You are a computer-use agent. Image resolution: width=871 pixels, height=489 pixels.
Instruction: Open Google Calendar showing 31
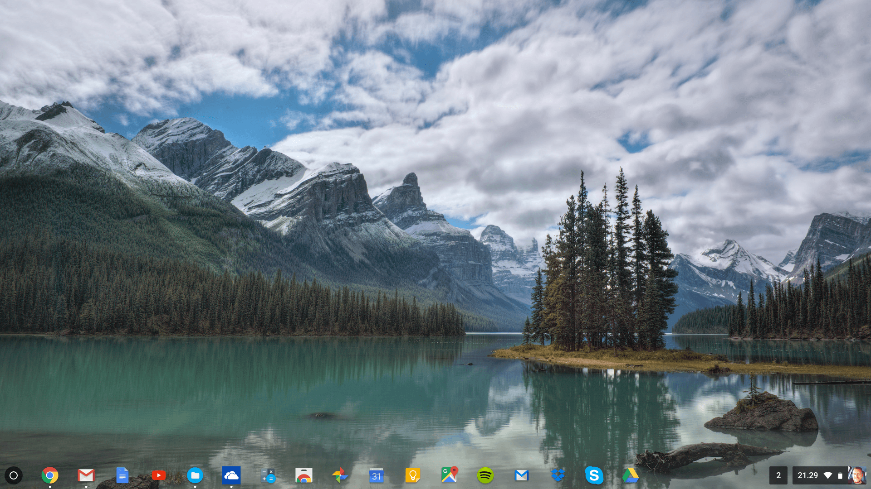(x=377, y=475)
